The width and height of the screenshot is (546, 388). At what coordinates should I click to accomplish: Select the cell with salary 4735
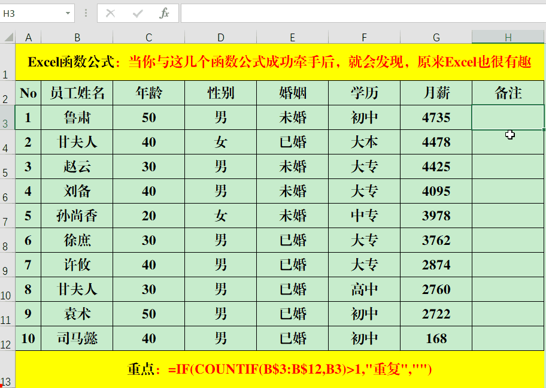(436, 117)
